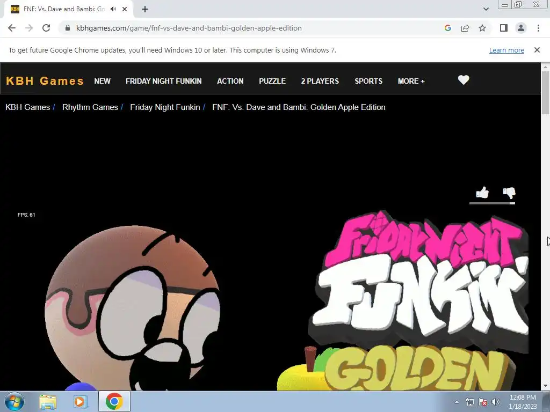Click the share page icon

[x=465, y=28]
